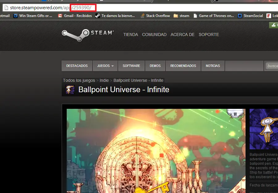The image size is (278, 193).
Task: Open the steam bookmarks folder
Action: pos(181,16)
